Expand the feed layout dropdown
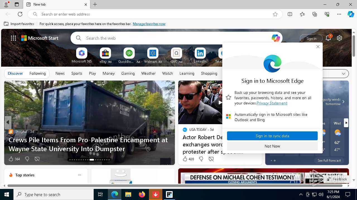This screenshot has height=200, width=357. pos(343,74)
